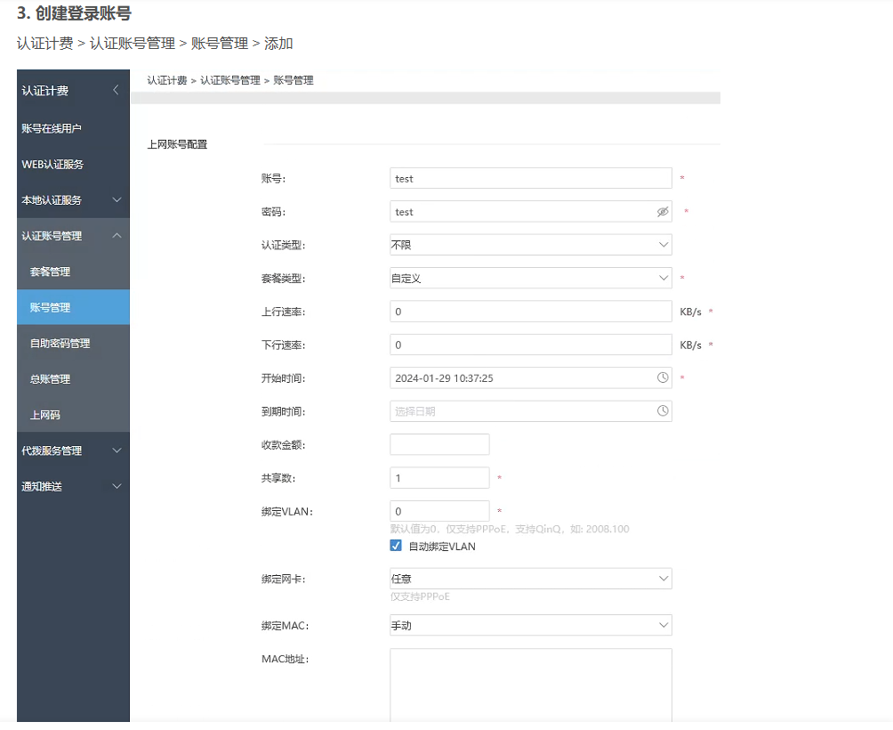Image resolution: width=893 pixels, height=730 pixels.
Task: Open the 绑定网卡 dropdown
Action: (x=531, y=579)
